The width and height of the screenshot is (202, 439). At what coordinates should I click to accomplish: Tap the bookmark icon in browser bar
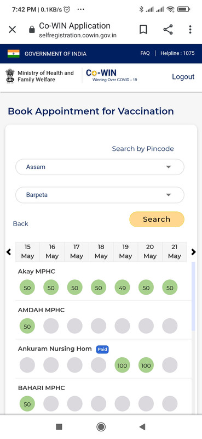pyautogui.click(x=143, y=30)
